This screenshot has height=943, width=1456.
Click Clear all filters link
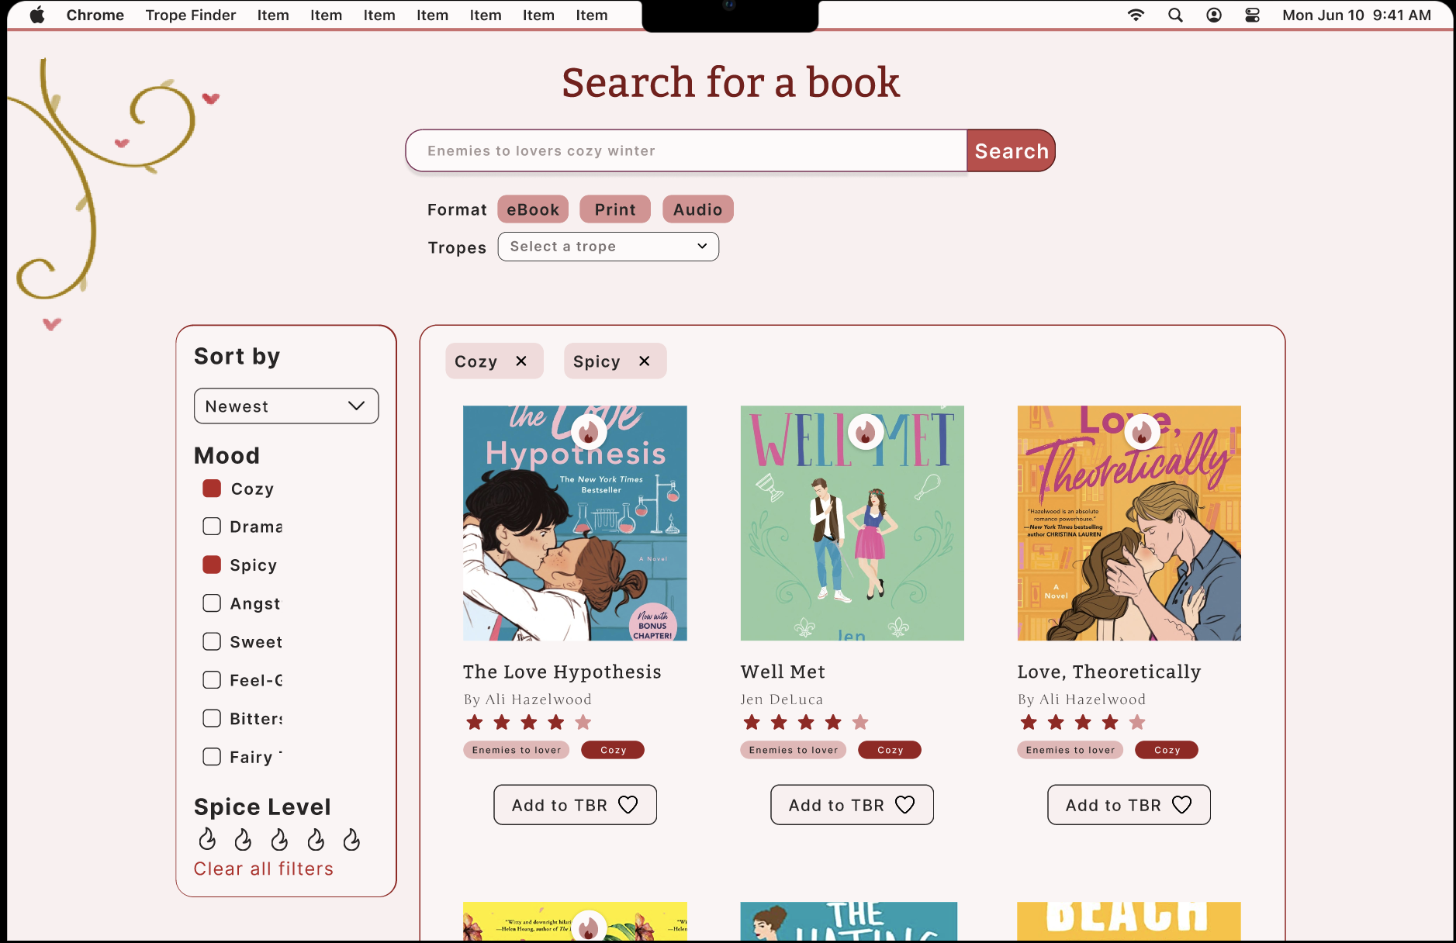pyautogui.click(x=264, y=869)
